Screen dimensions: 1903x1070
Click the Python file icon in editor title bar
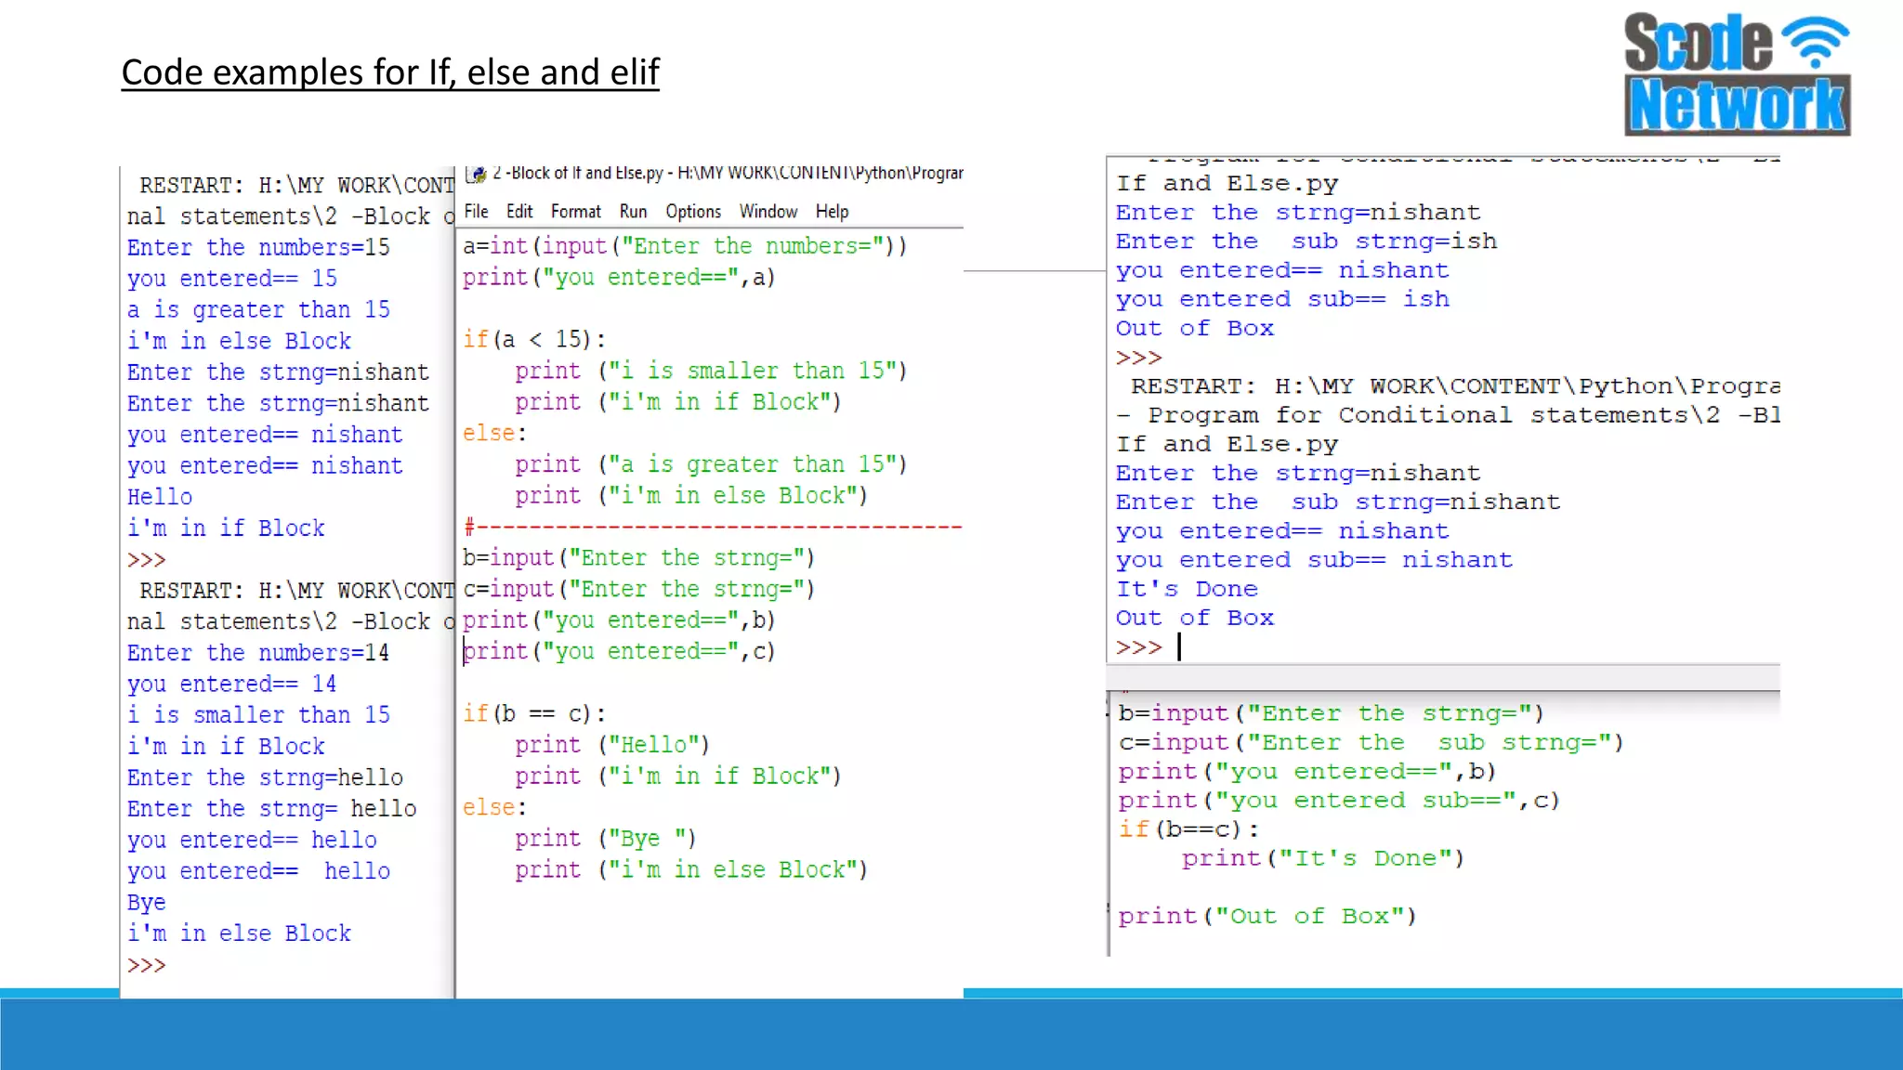coord(476,174)
